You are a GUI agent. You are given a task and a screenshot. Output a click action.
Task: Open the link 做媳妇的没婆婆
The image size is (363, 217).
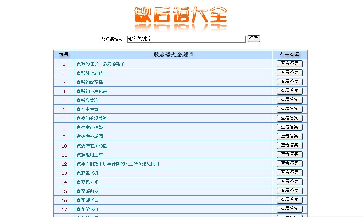pos(92,118)
